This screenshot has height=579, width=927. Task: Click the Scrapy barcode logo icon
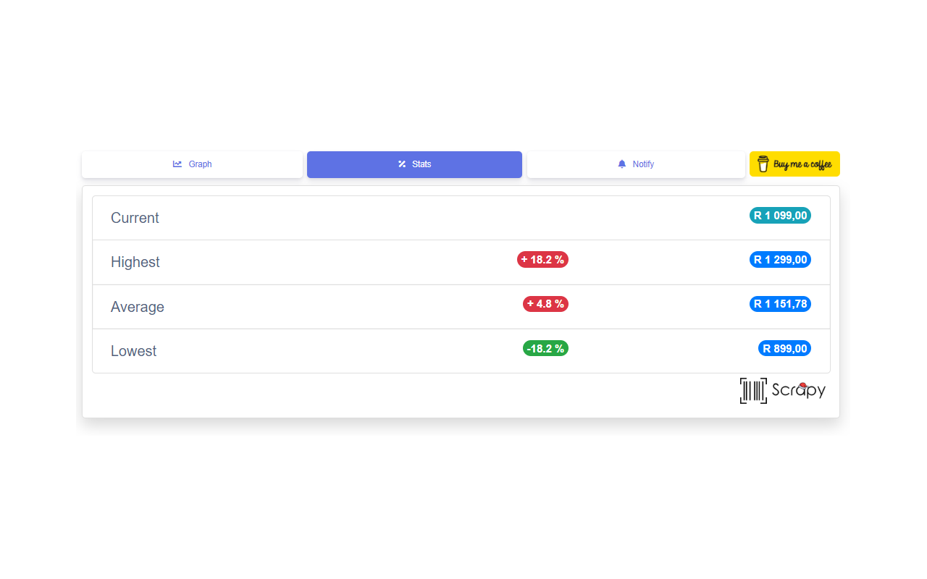753,391
